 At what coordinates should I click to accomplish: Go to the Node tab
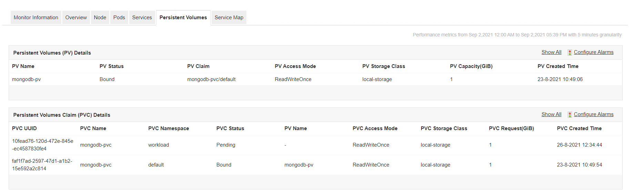point(100,18)
